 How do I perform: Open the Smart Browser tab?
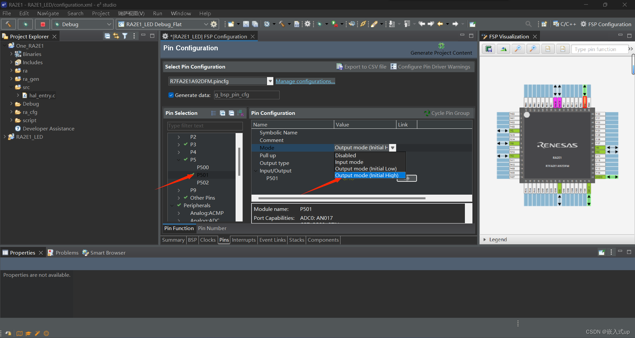pyautogui.click(x=104, y=253)
